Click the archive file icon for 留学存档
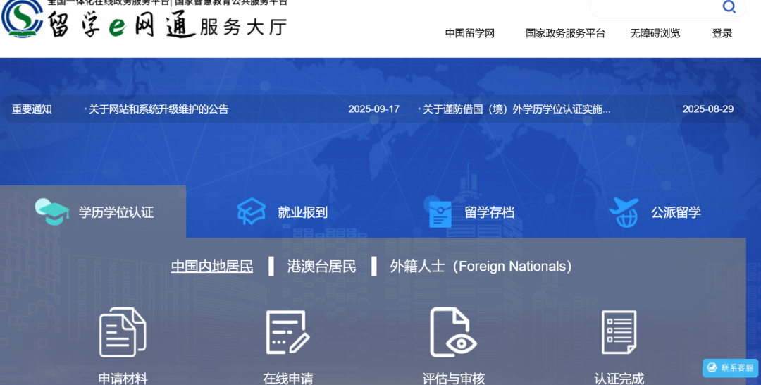The height and width of the screenshot is (385, 761). [x=440, y=213]
